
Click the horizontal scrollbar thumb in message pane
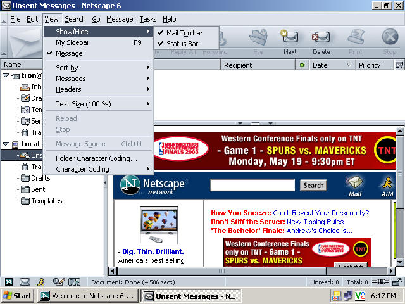coord(222,271)
